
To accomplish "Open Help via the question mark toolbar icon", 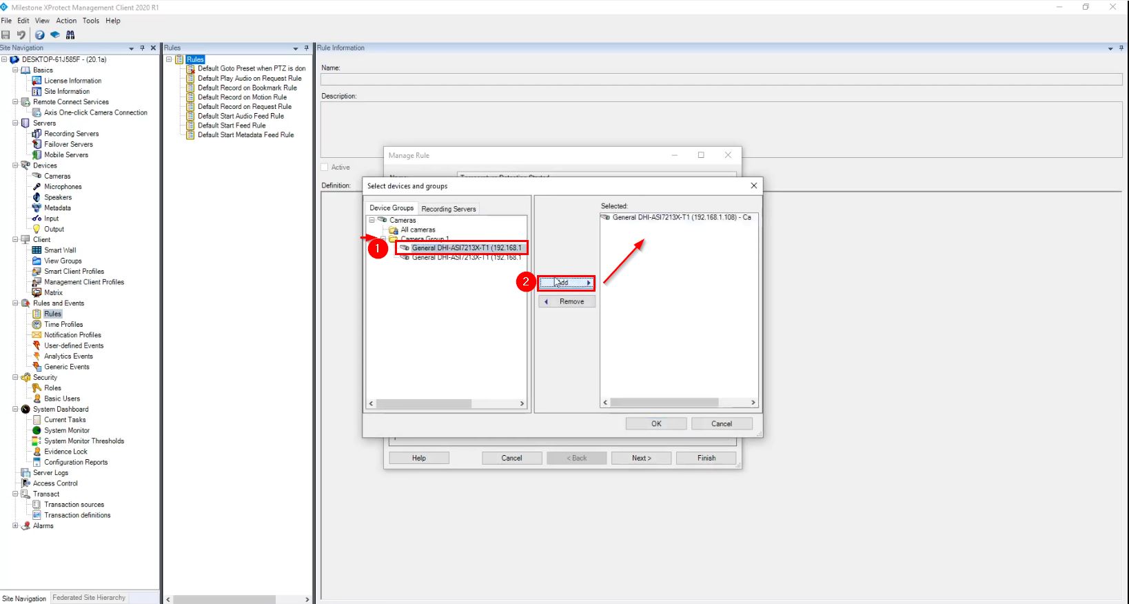I will [x=40, y=35].
